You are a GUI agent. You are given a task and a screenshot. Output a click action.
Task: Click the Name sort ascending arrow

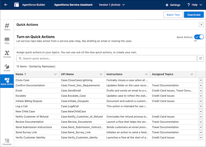coord(25,74)
